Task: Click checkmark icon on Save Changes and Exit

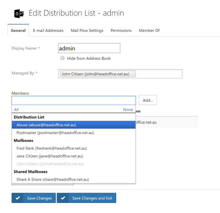Action: pos(63,198)
